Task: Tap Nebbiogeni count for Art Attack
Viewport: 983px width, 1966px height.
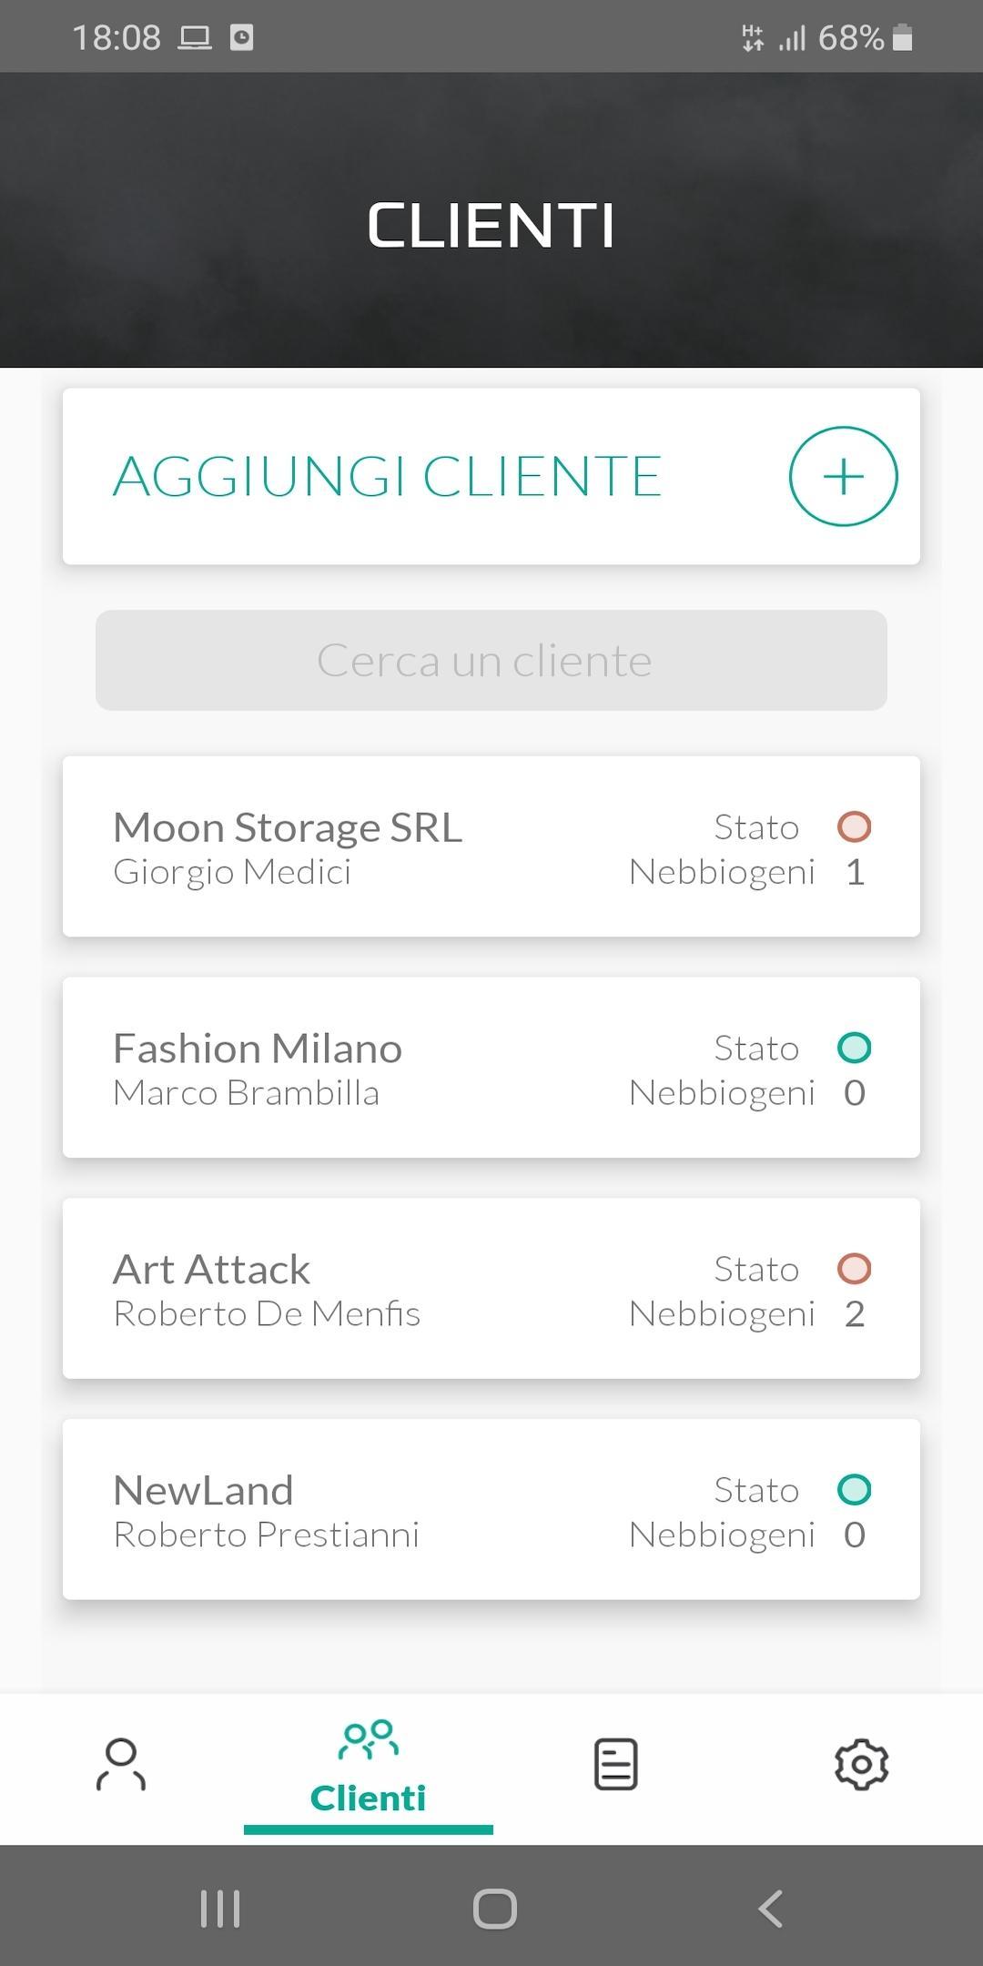Action: coord(854,1313)
